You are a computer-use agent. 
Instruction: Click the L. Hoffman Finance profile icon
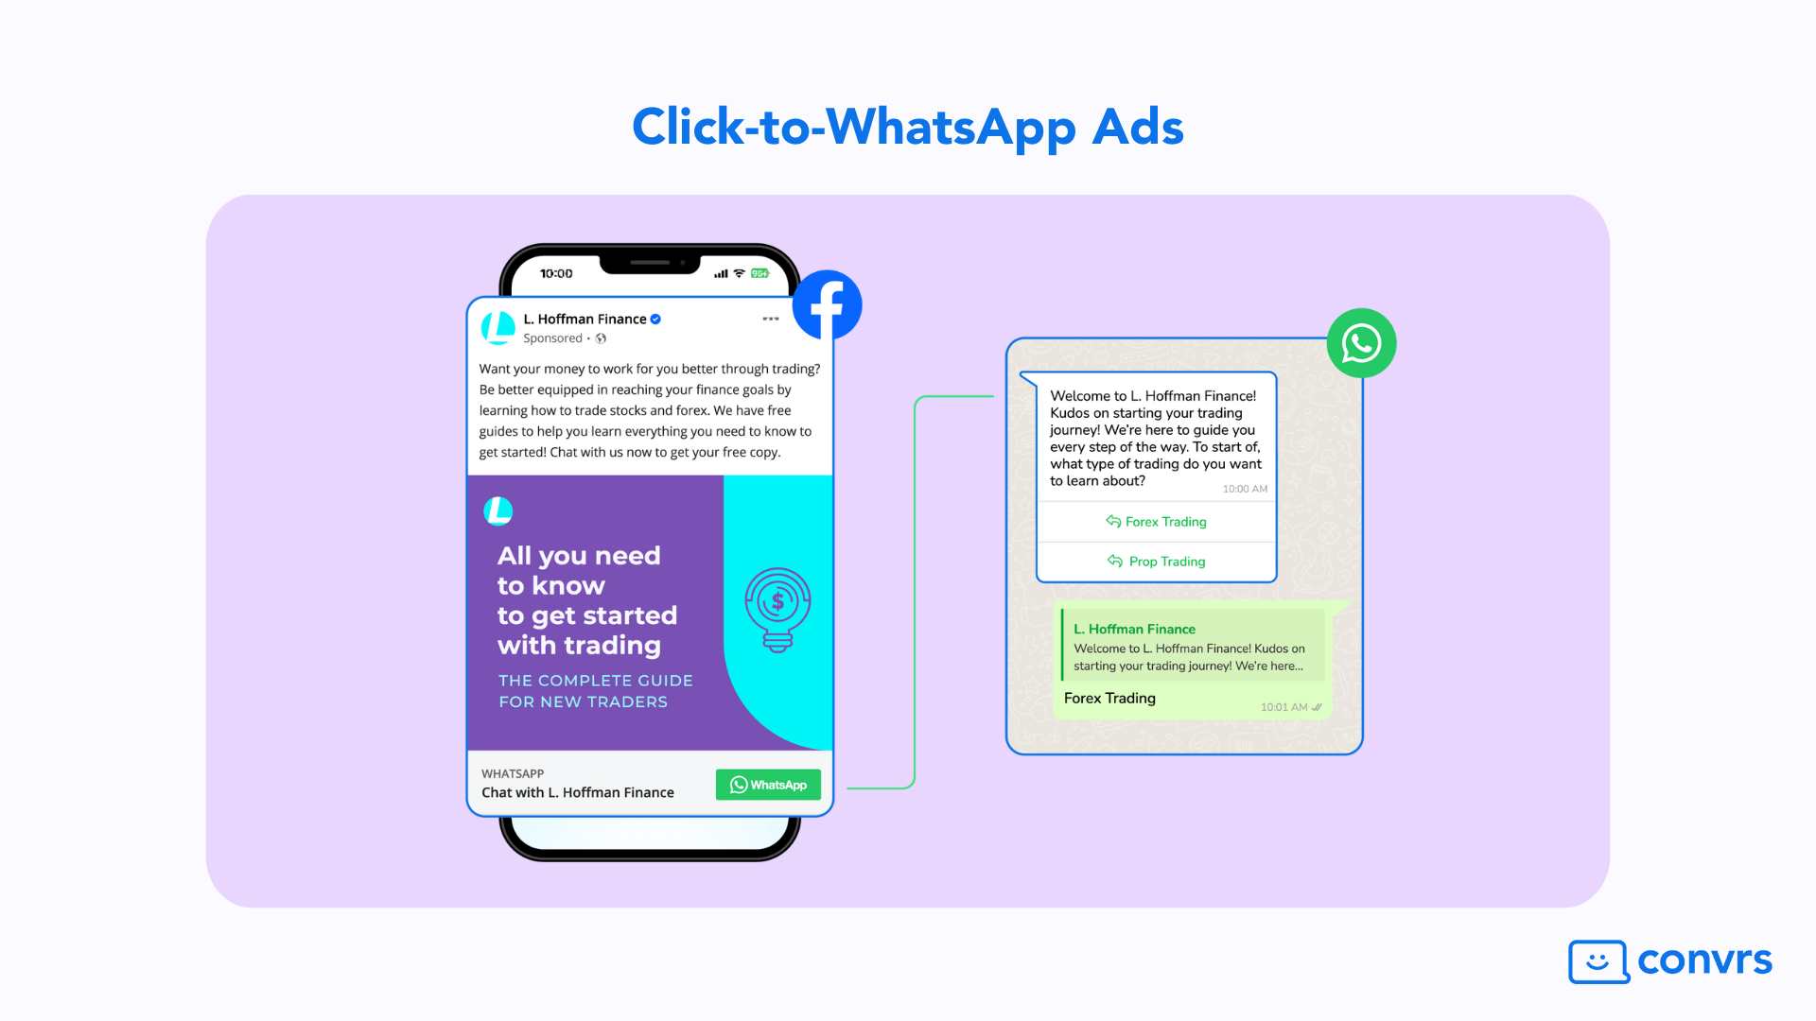(x=498, y=326)
